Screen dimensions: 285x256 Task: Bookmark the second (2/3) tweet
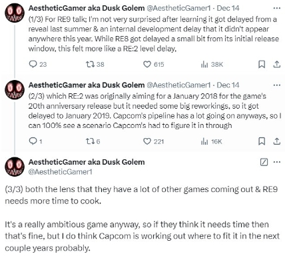click(x=262, y=141)
